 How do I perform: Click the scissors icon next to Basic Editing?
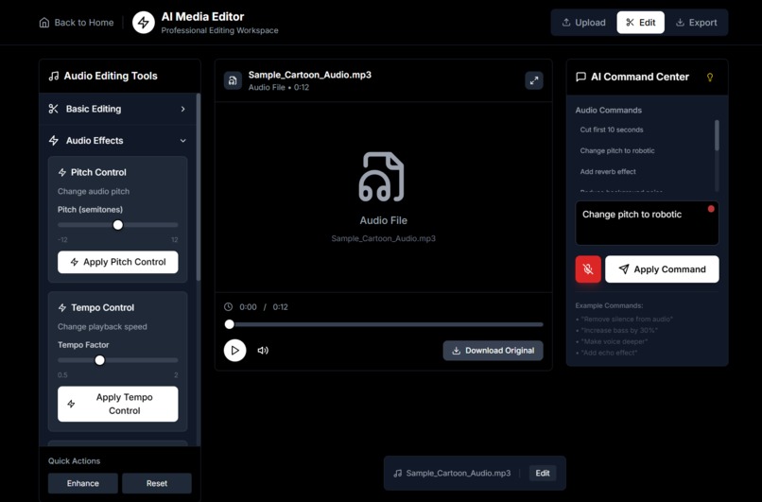coord(54,109)
